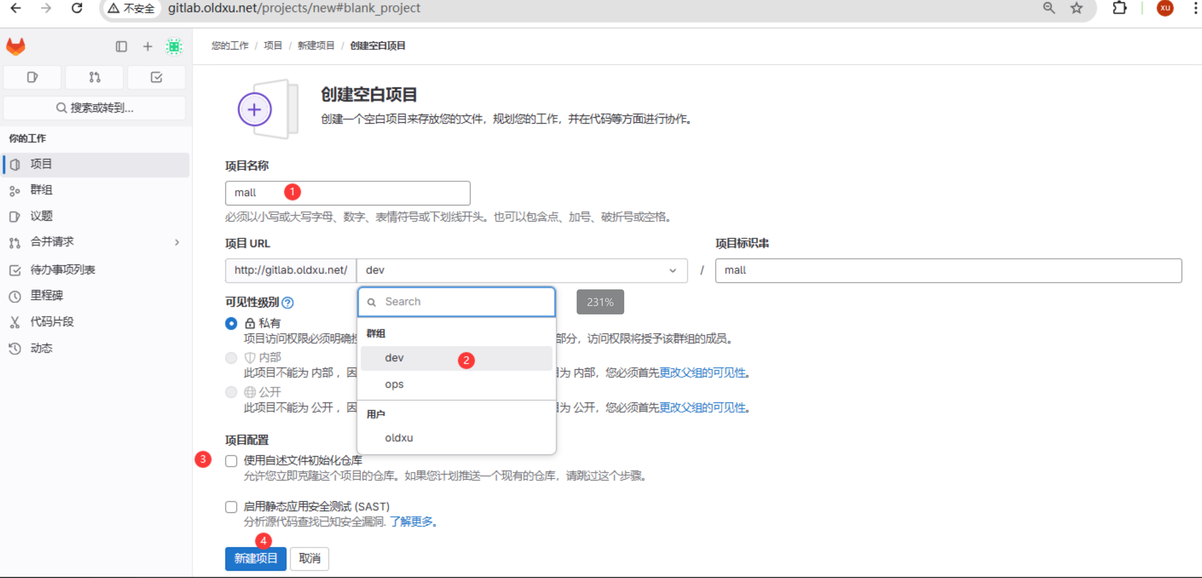Click the 取消 cancel button
The width and height of the screenshot is (1202, 578).
pos(310,558)
